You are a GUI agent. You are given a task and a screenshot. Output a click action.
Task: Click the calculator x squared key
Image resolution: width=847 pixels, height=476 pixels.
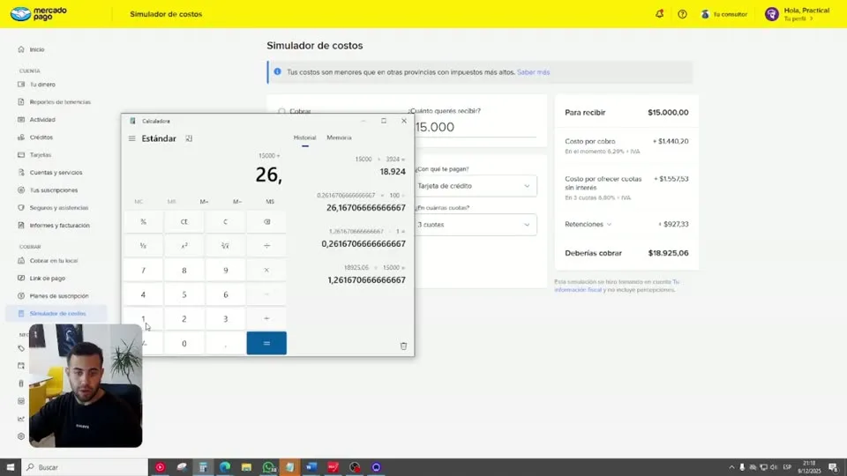(x=184, y=246)
